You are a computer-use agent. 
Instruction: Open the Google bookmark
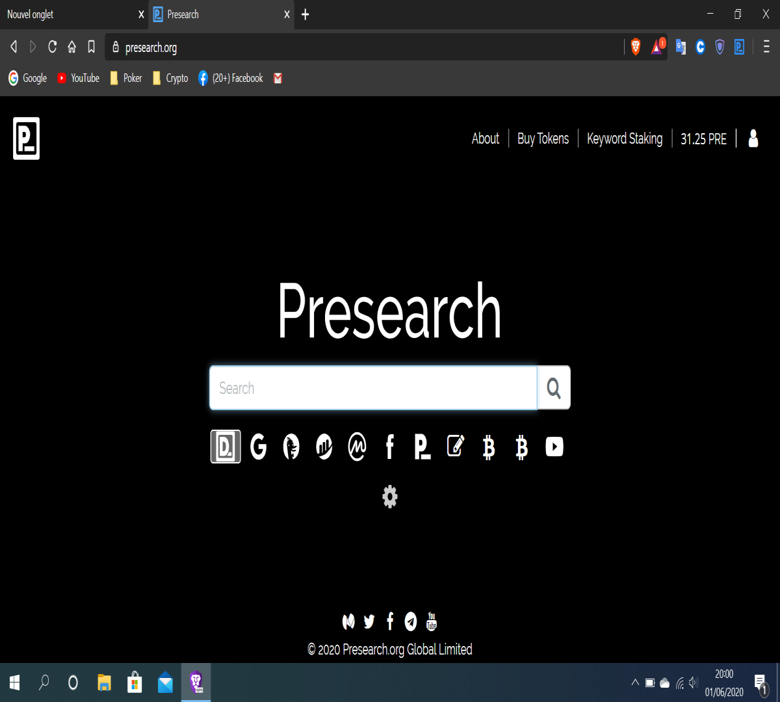tap(27, 78)
